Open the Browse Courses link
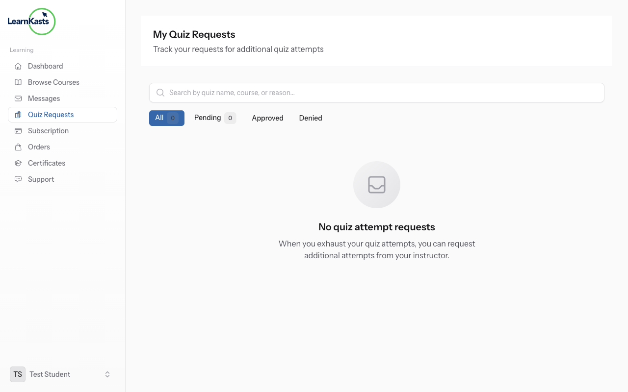The image size is (628, 392). click(53, 82)
